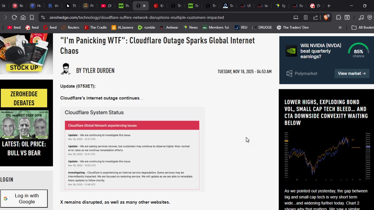The height and width of the screenshot is (210, 374).
Task: Click the 'BY TYLER DURDEN' author name
Action: click(95, 71)
